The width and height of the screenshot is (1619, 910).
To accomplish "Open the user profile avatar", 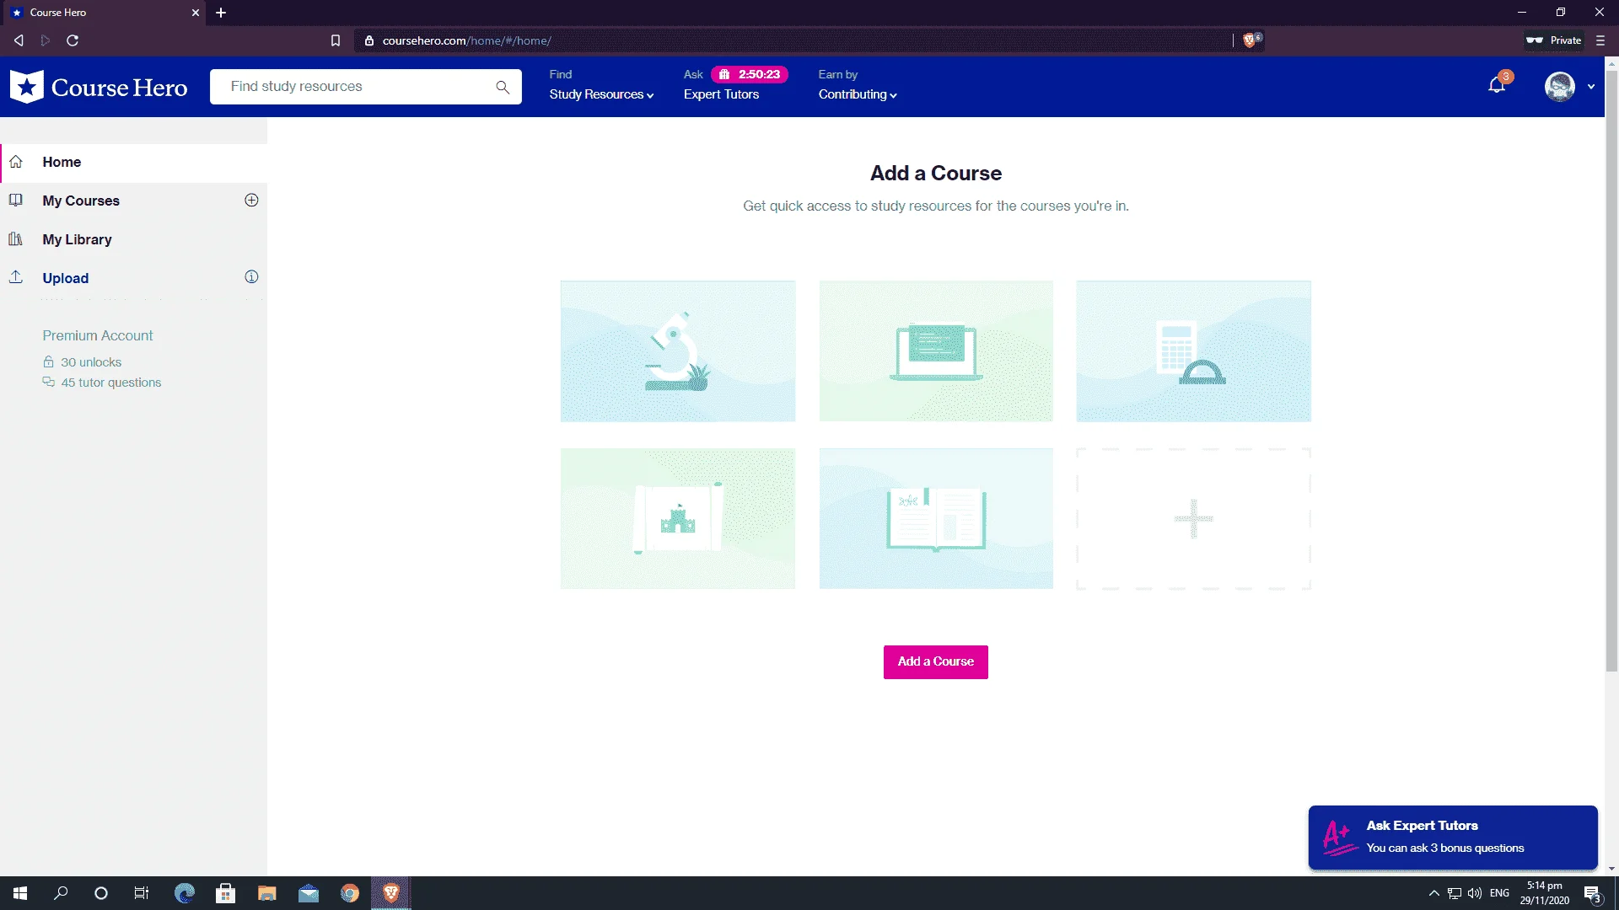I will (1559, 86).
